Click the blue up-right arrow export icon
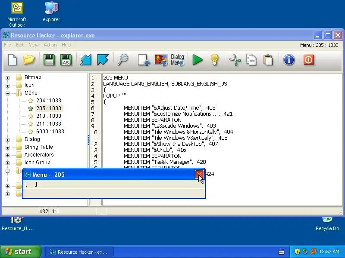The image size is (345, 258). pyautogui.click(x=103, y=60)
